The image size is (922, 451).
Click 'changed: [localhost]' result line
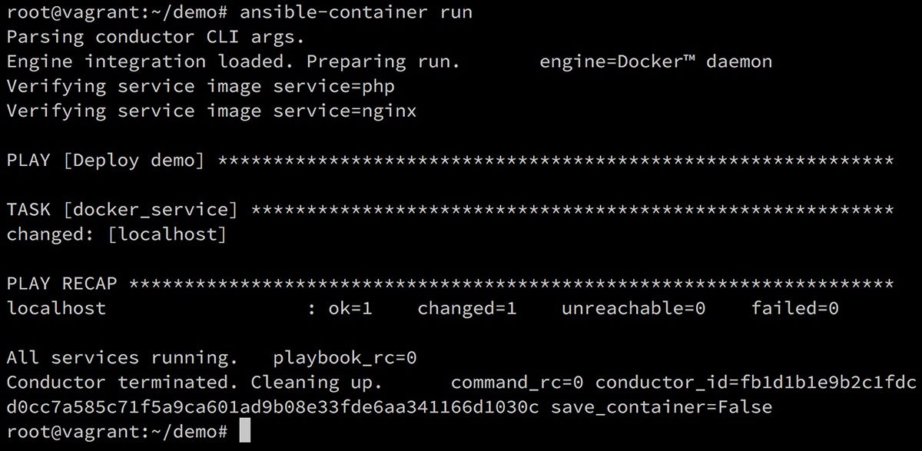click(x=117, y=234)
